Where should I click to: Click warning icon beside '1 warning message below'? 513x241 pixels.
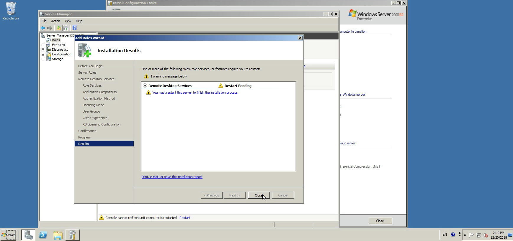click(x=146, y=76)
